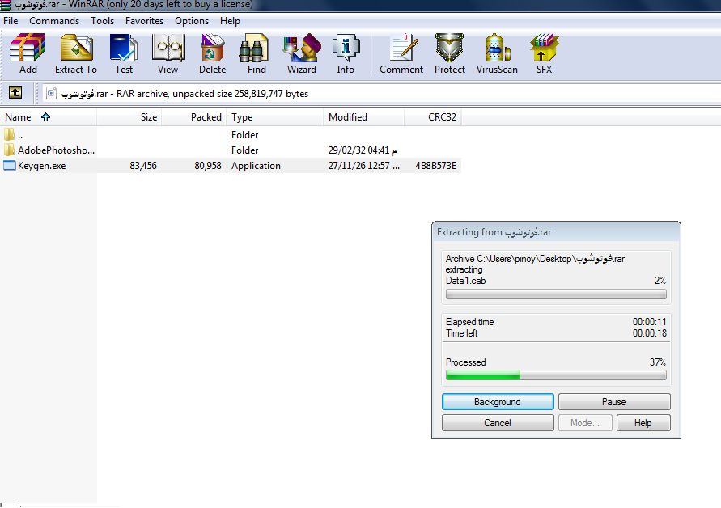Sort by Packed column header
The image size is (721, 508).
tap(194, 117)
